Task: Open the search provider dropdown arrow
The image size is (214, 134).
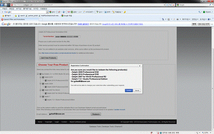Action: pos(213,5)
